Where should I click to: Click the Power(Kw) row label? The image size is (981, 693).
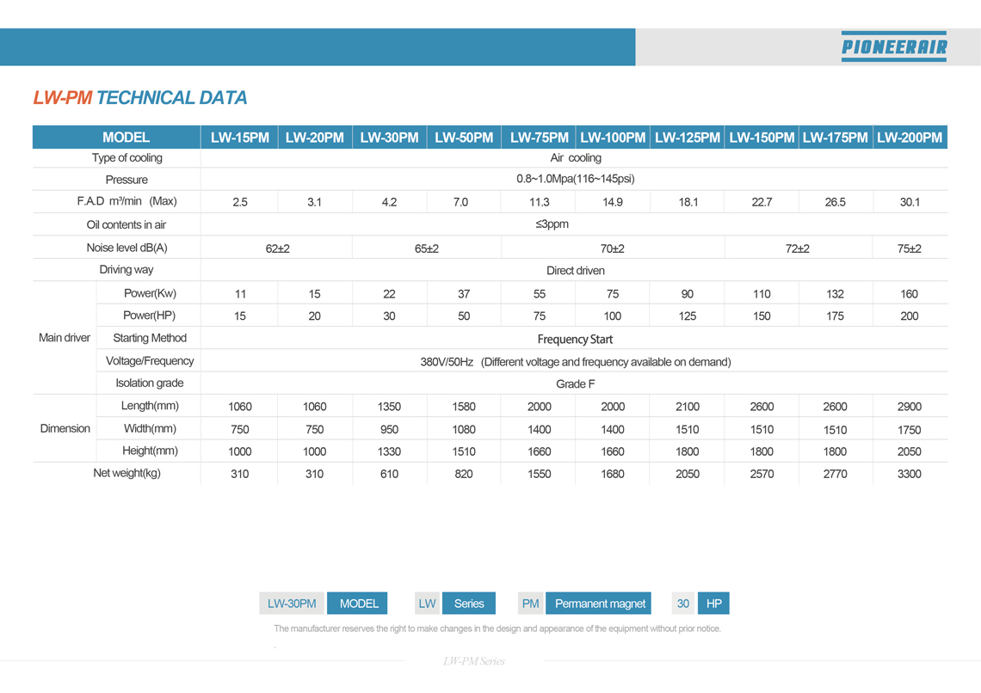[x=150, y=294]
